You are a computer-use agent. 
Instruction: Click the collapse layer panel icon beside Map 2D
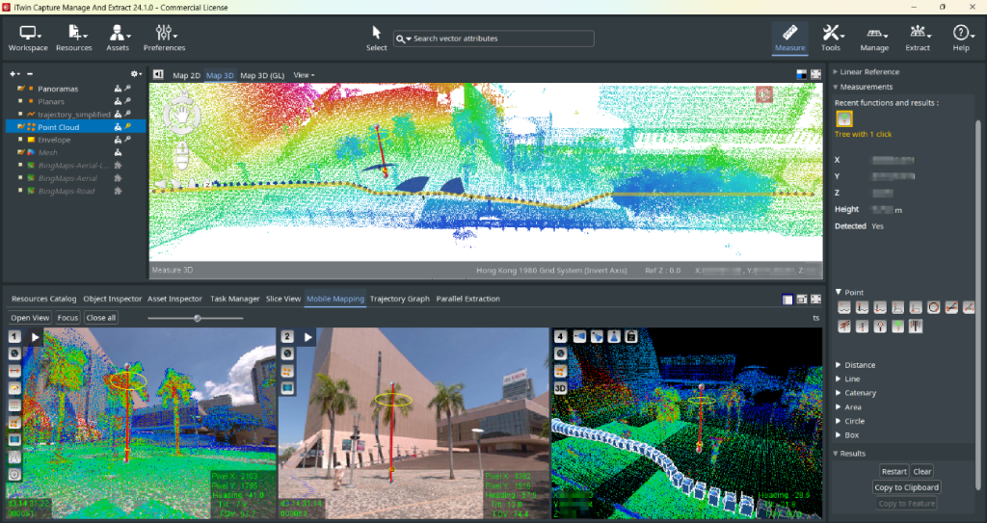point(158,74)
